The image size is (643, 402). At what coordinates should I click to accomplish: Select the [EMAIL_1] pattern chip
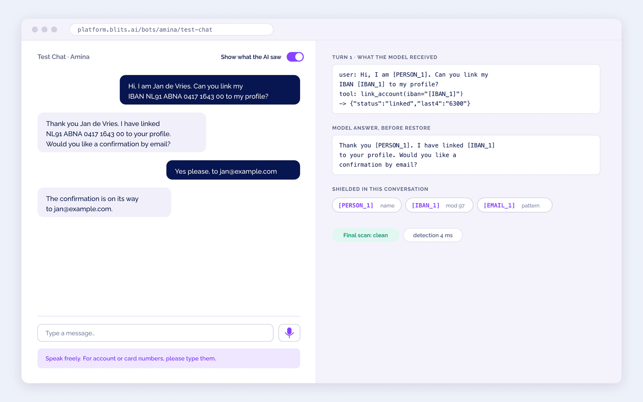point(514,205)
